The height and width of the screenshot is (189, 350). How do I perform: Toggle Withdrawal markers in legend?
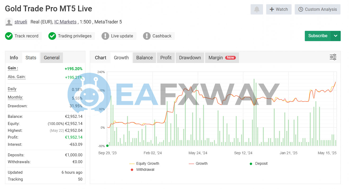[x=142, y=169]
